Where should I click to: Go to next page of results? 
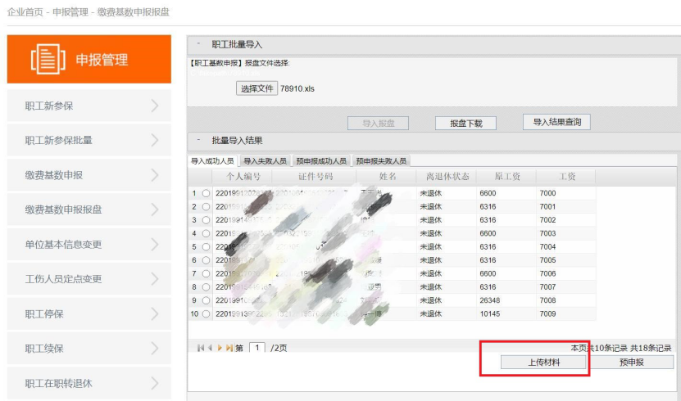(x=220, y=348)
